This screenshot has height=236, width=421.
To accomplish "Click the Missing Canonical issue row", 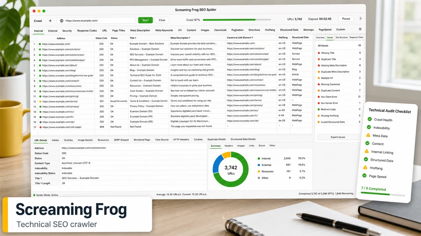I will pos(339,84).
